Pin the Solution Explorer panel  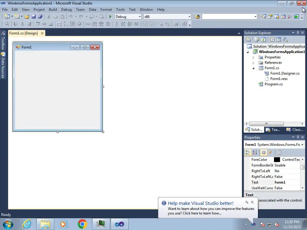298,33
